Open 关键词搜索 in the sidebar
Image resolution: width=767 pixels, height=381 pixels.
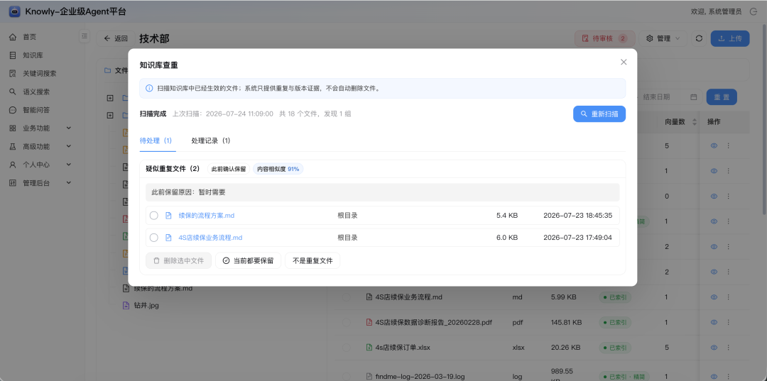39,73
